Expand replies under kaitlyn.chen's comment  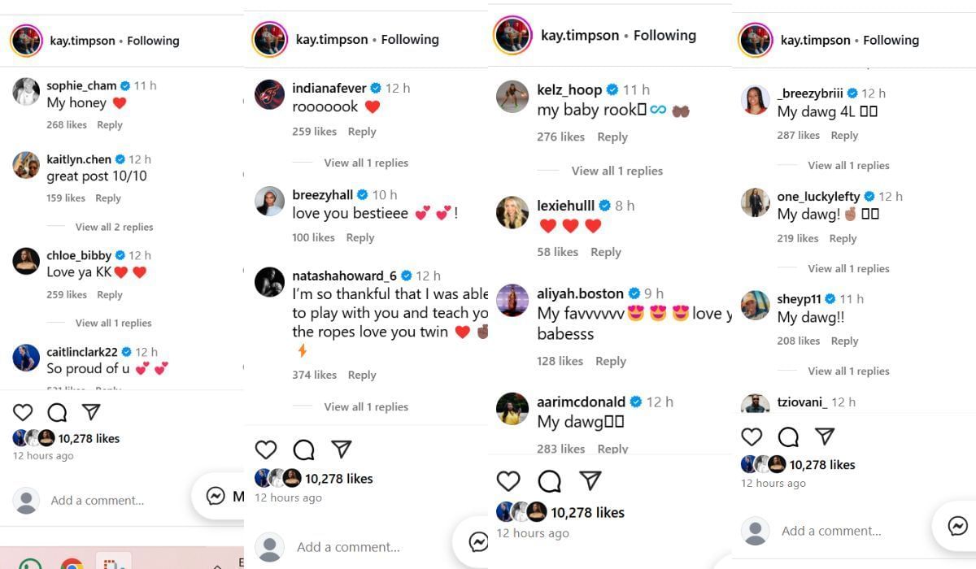pos(114,227)
